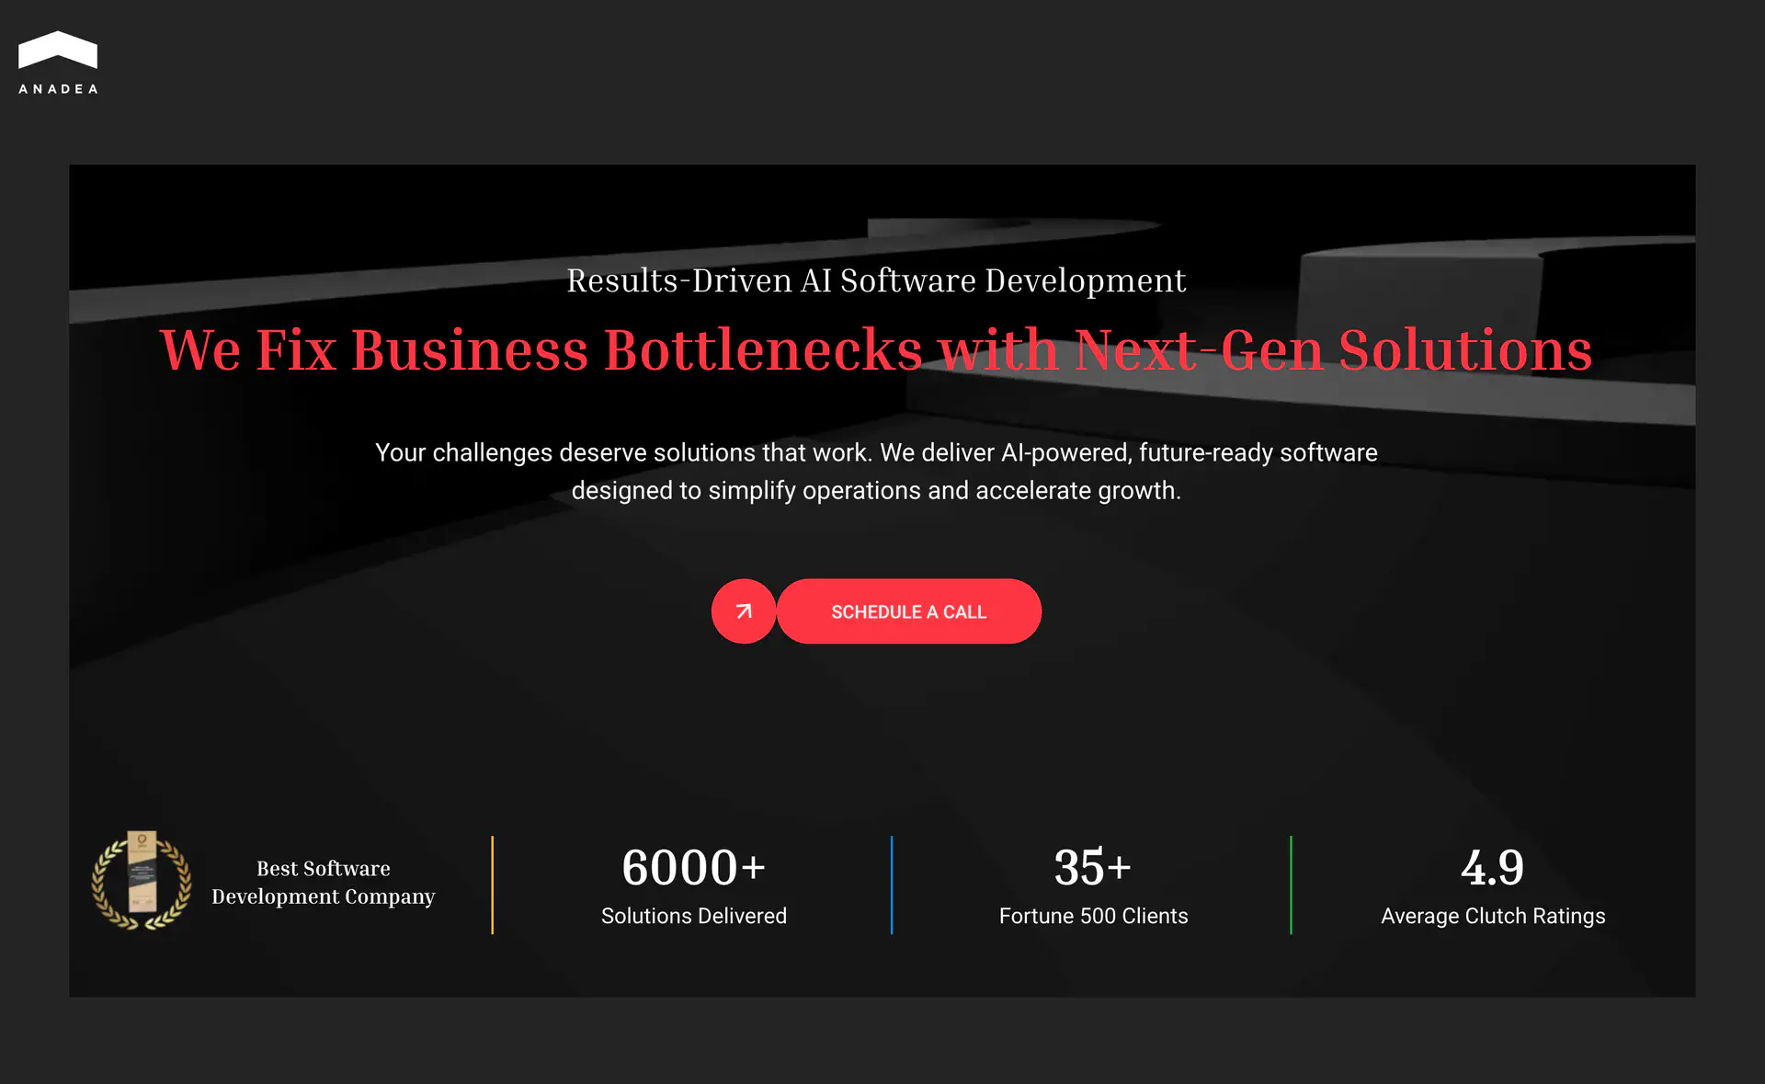Click the 4.9 rating number

[1492, 867]
